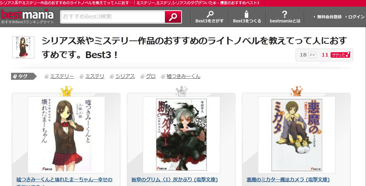Select the 嘘つきみーくん tag
Viewport: 366px width, 186px height.
coord(183,76)
